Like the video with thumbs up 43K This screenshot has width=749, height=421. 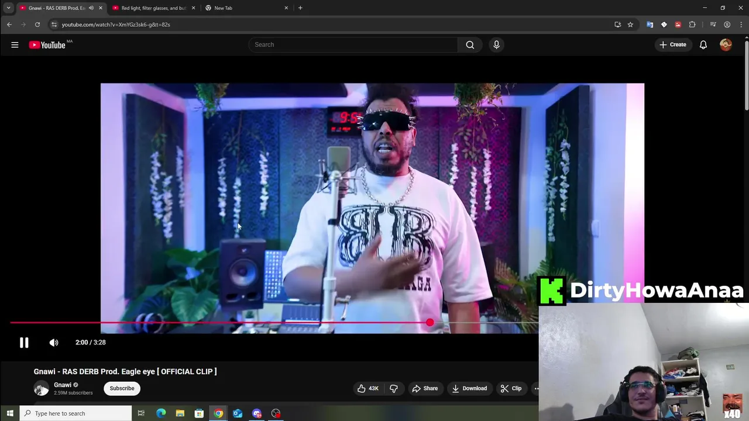tap(368, 388)
